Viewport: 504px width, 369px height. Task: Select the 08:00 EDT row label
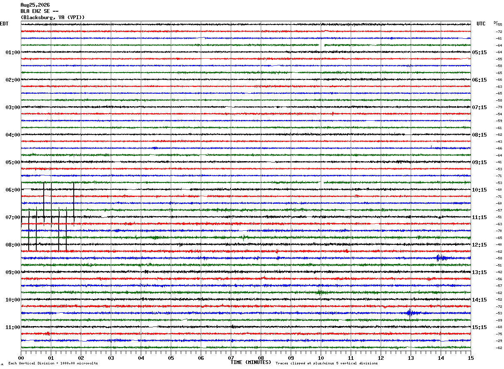click(x=13, y=245)
